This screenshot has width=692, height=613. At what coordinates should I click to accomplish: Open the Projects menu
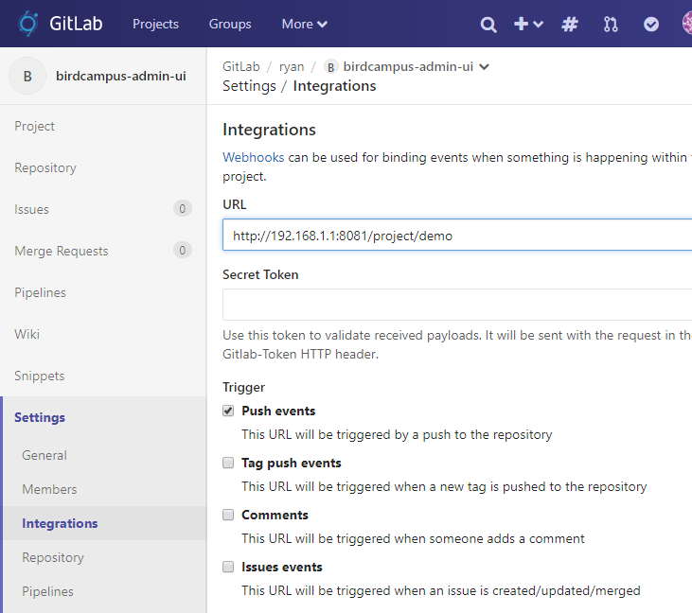(156, 24)
